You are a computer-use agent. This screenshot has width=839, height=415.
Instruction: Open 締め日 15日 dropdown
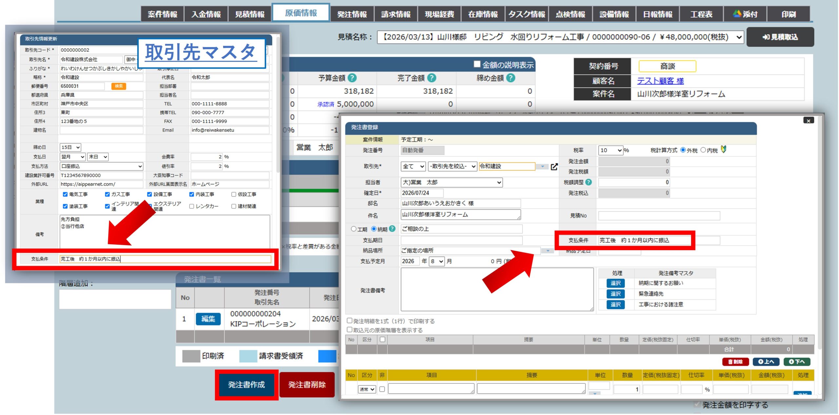(x=70, y=147)
